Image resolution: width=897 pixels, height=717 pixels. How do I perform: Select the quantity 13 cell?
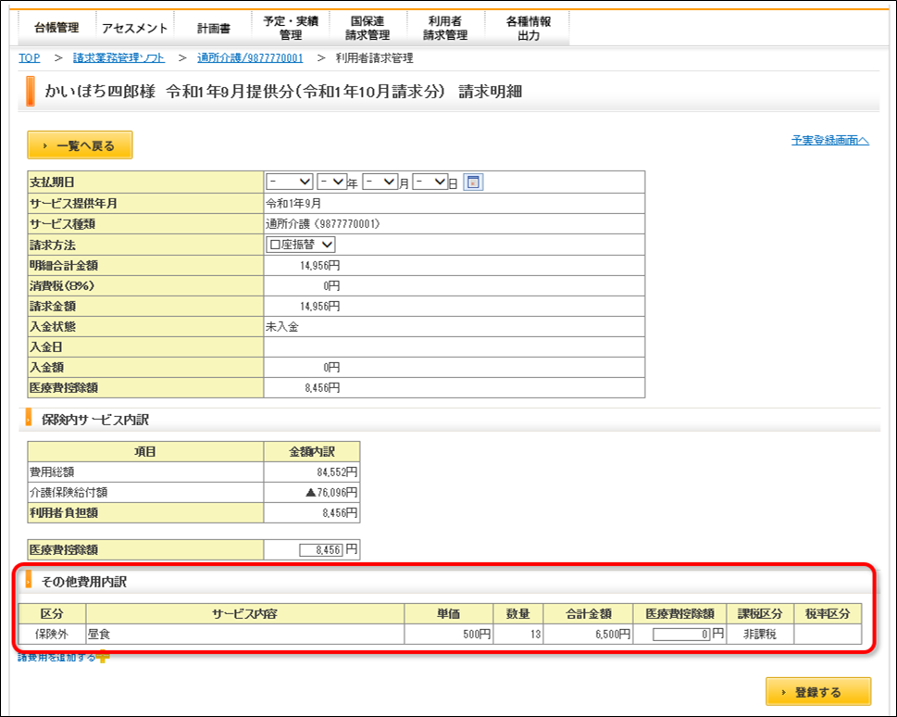[x=518, y=634]
